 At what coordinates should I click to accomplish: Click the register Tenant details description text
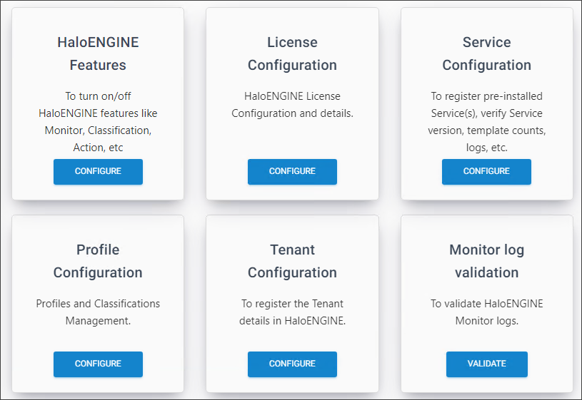pos(292,312)
